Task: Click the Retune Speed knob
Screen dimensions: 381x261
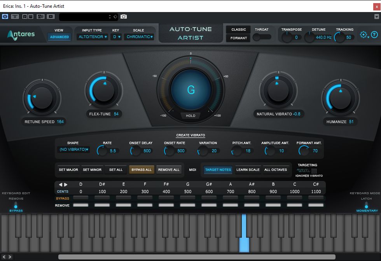Action: coord(42,98)
